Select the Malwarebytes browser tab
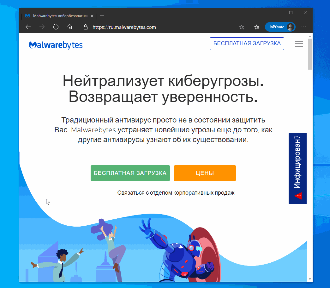Image resolution: width=330 pixels, height=288 pixels. (59, 16)
